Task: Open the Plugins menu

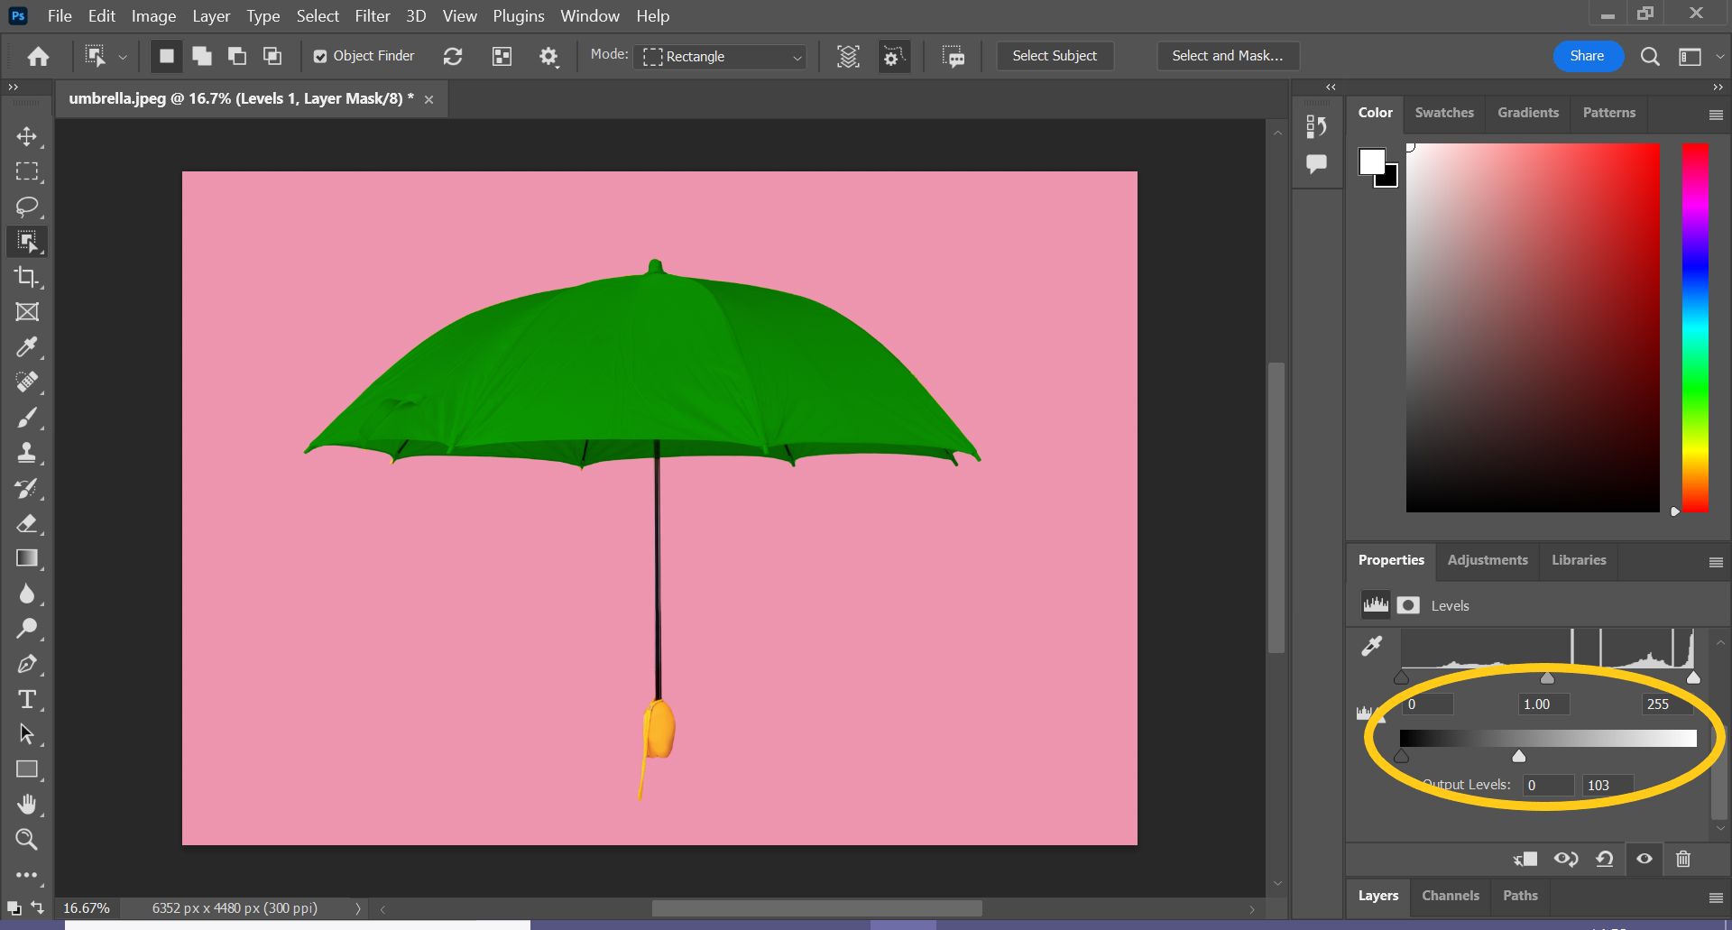Action: [519, 16]
